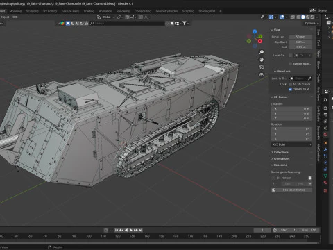Edit current frame number field

[262, 230]
